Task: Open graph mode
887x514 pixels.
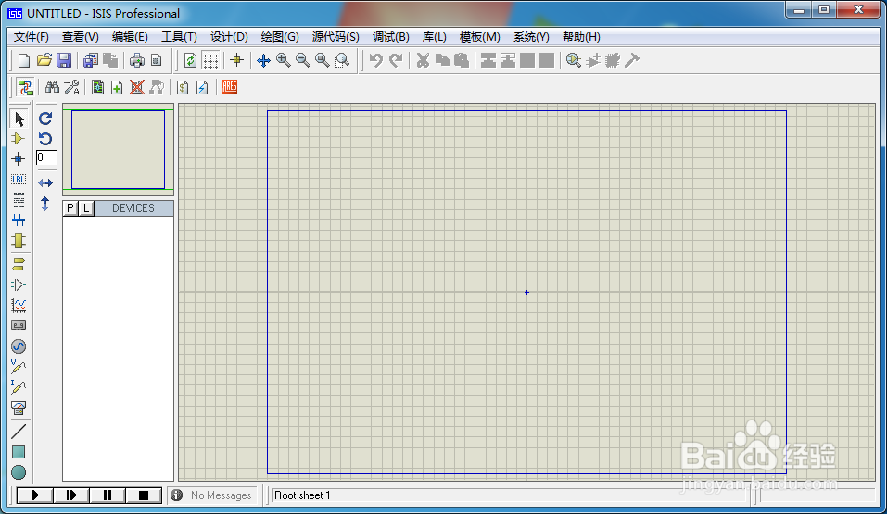Action: (19, 306)
